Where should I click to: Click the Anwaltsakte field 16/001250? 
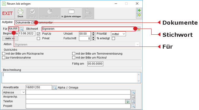click(x=39, y=87)
